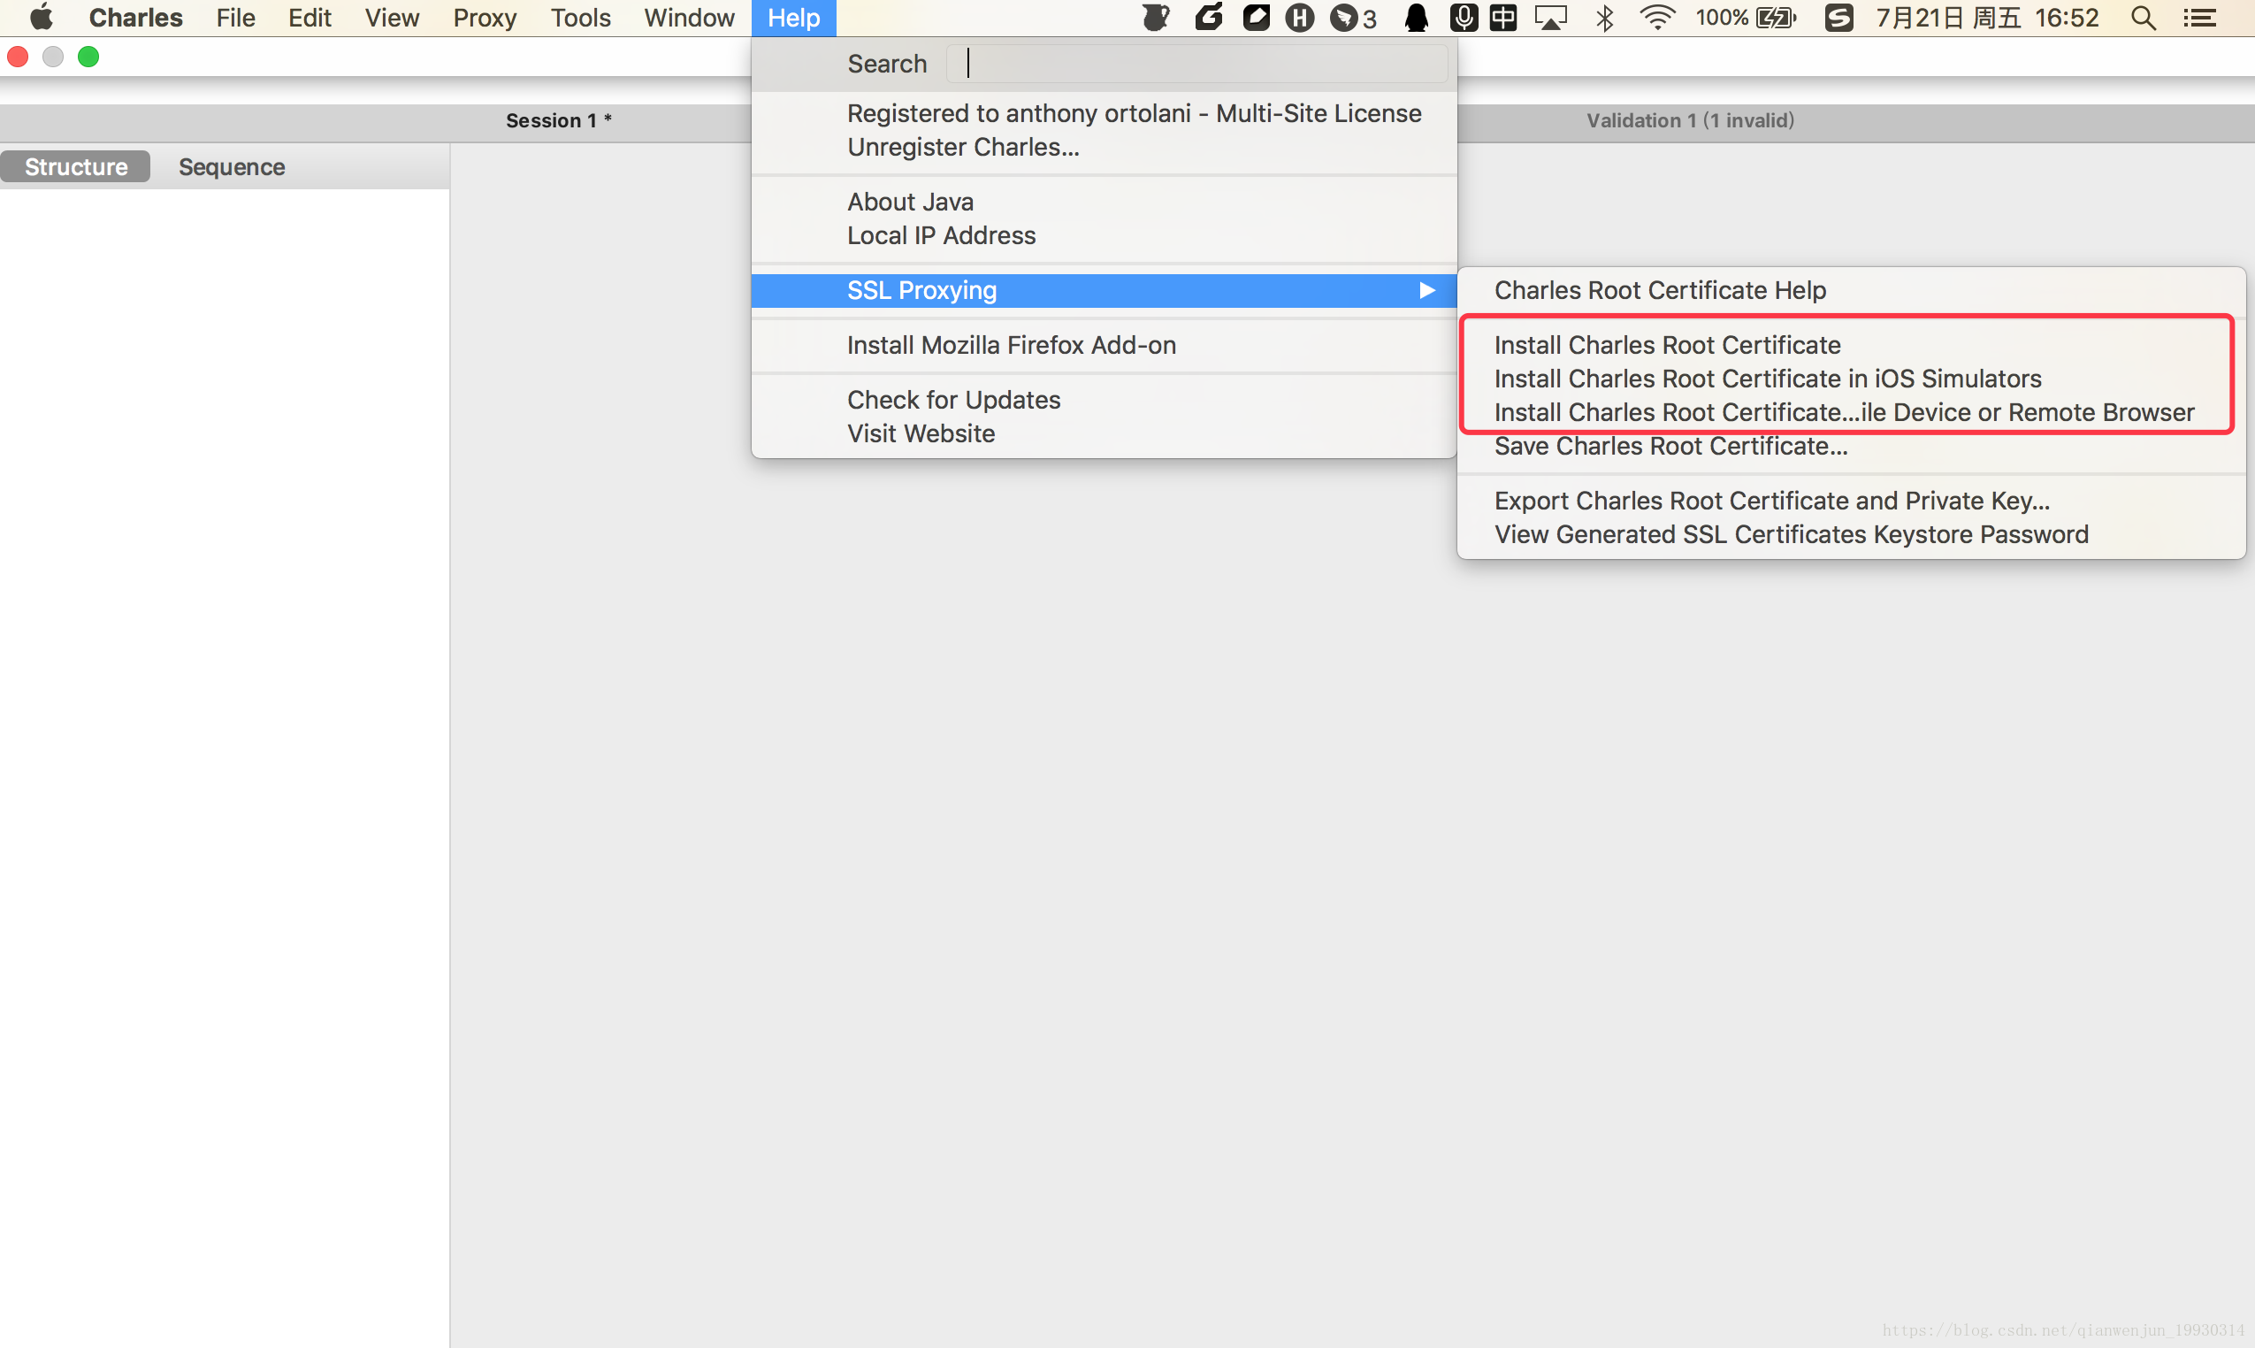Open the View menu
This screenshot has width=2255, height=1348.
(x=392, y=18)
